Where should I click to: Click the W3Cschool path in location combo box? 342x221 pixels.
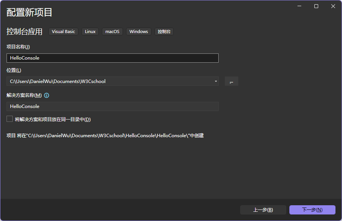pos(92,81)
